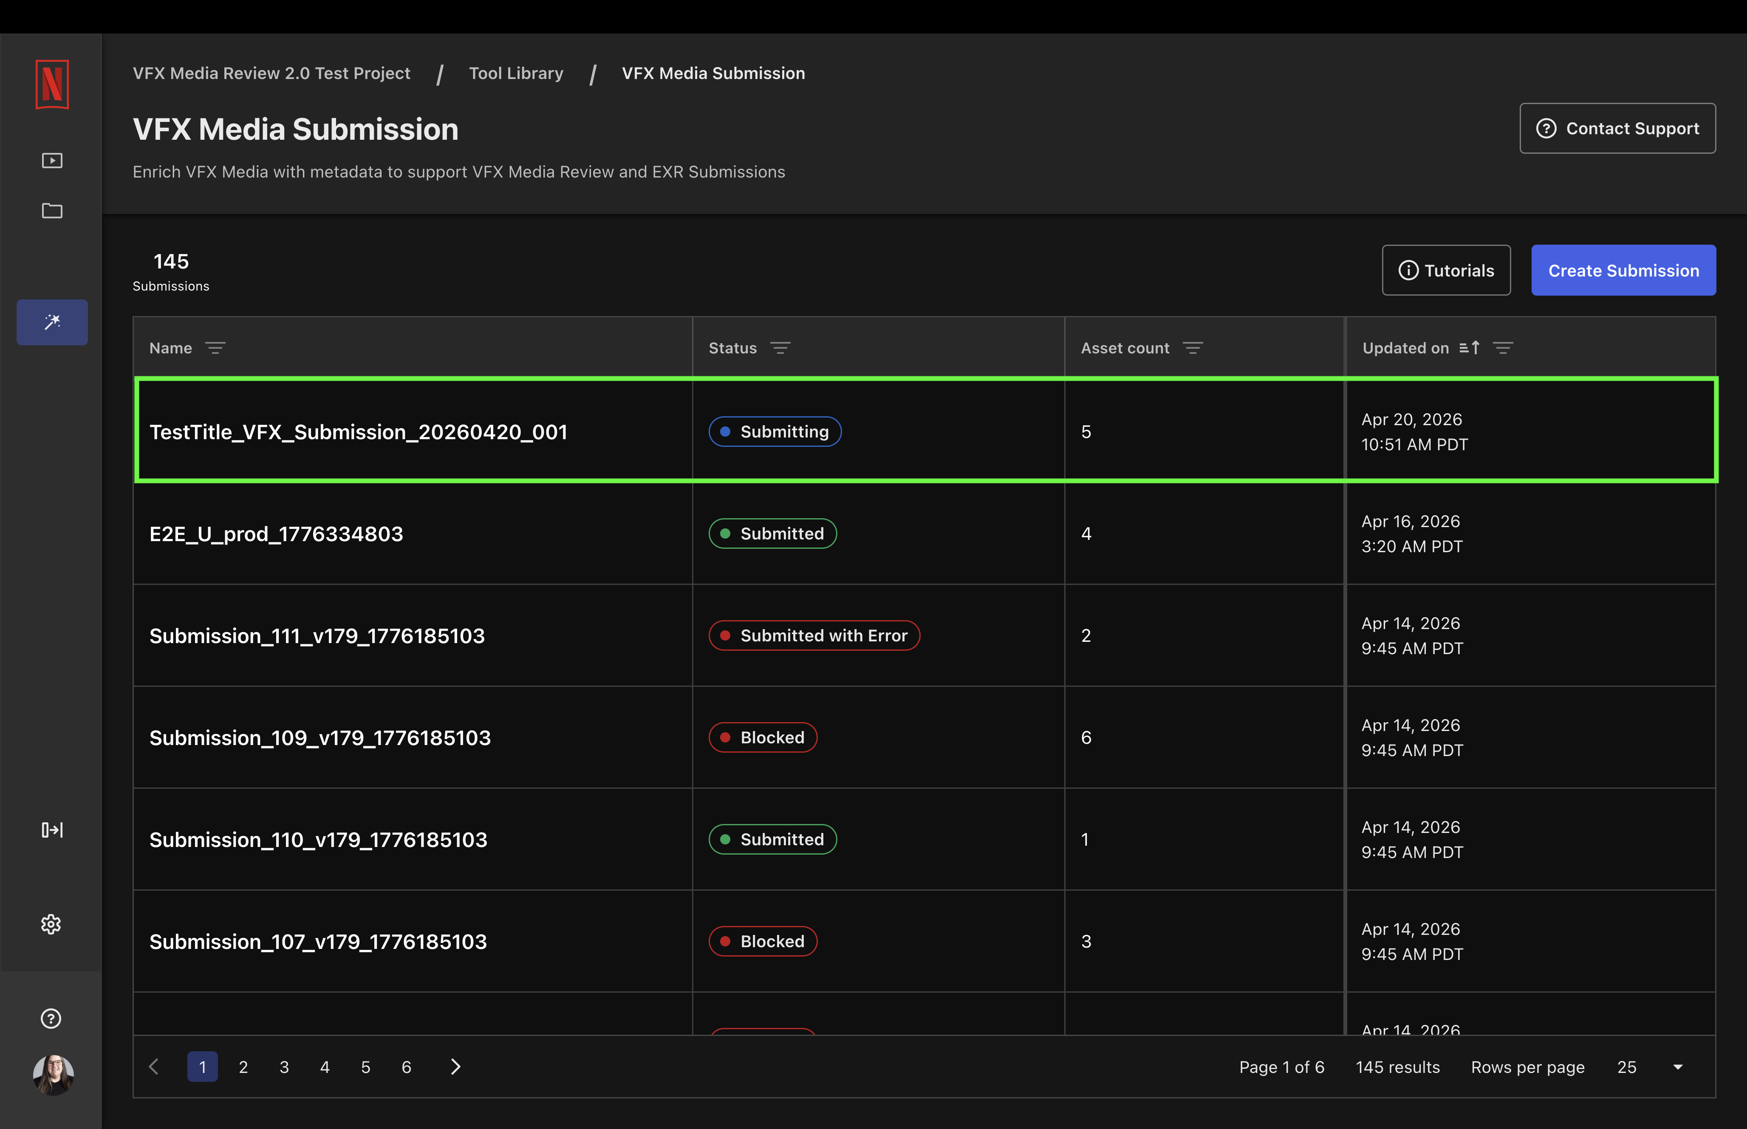Screen dimensions: 1747x1129
Task: Filter the Status column
Action: tap(780, 348)
